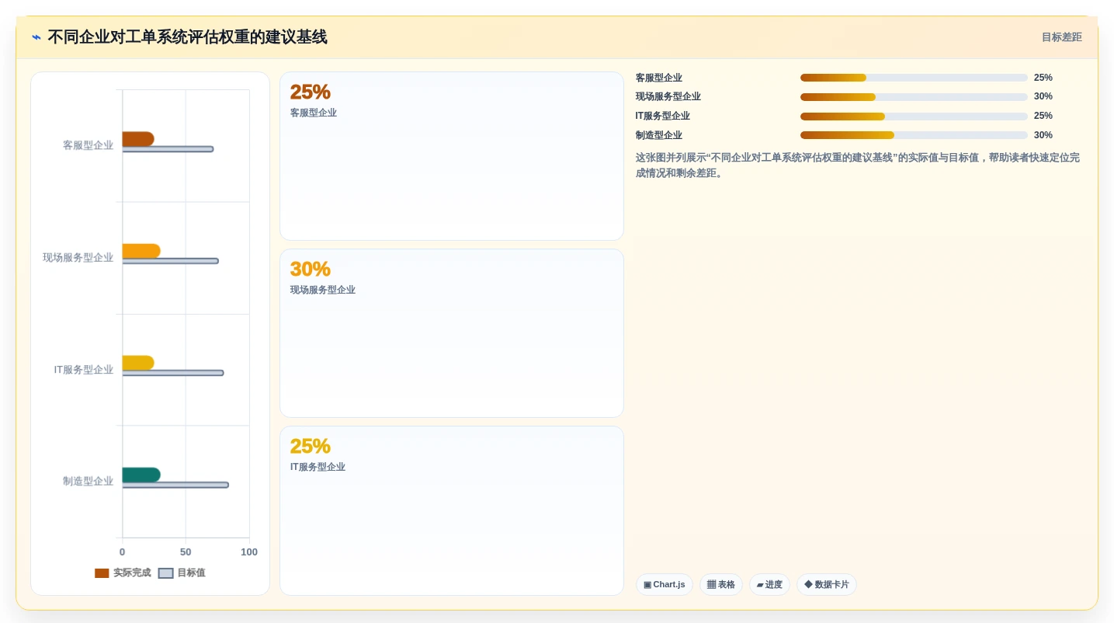Click the 现场服务型企业 progress row label
This screenshot has width=1114, height=623.
point(668,97)
